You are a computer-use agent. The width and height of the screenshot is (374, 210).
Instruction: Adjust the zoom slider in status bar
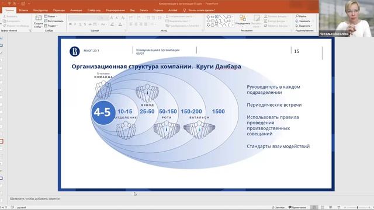357,208
